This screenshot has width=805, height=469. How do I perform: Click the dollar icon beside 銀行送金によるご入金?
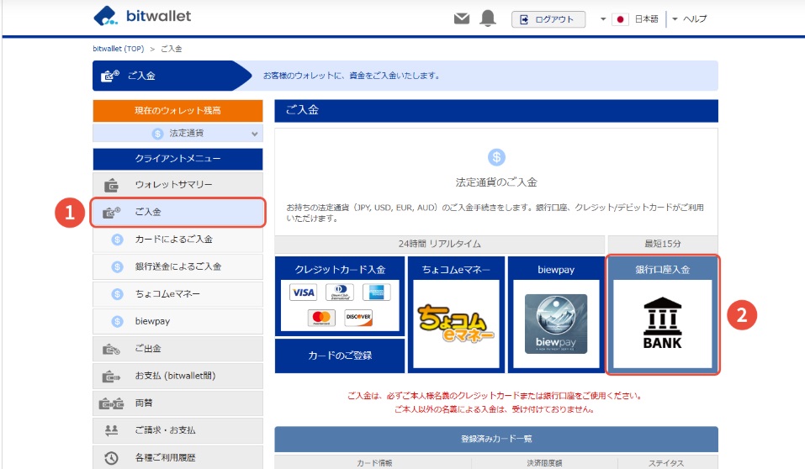(118, 266)
